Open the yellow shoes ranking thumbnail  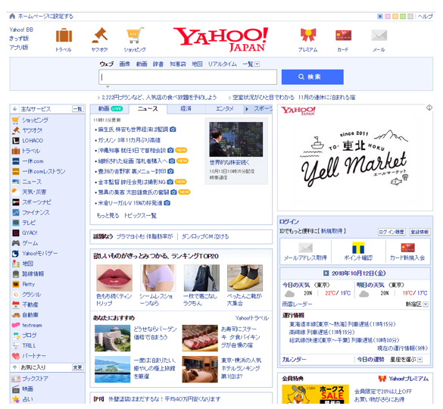pyautogui.click(x=245, y=278)
